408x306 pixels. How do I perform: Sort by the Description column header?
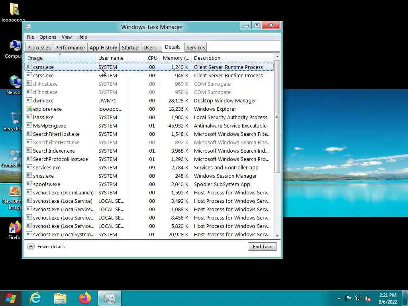pos(233,58)
